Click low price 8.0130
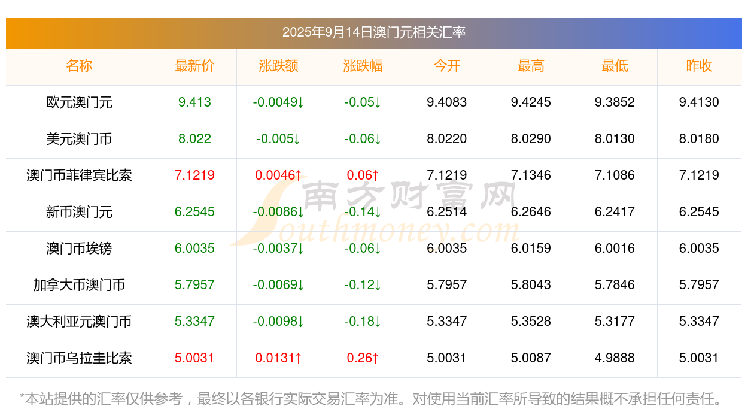Screen dimensions: 748x418 (615, 139)
